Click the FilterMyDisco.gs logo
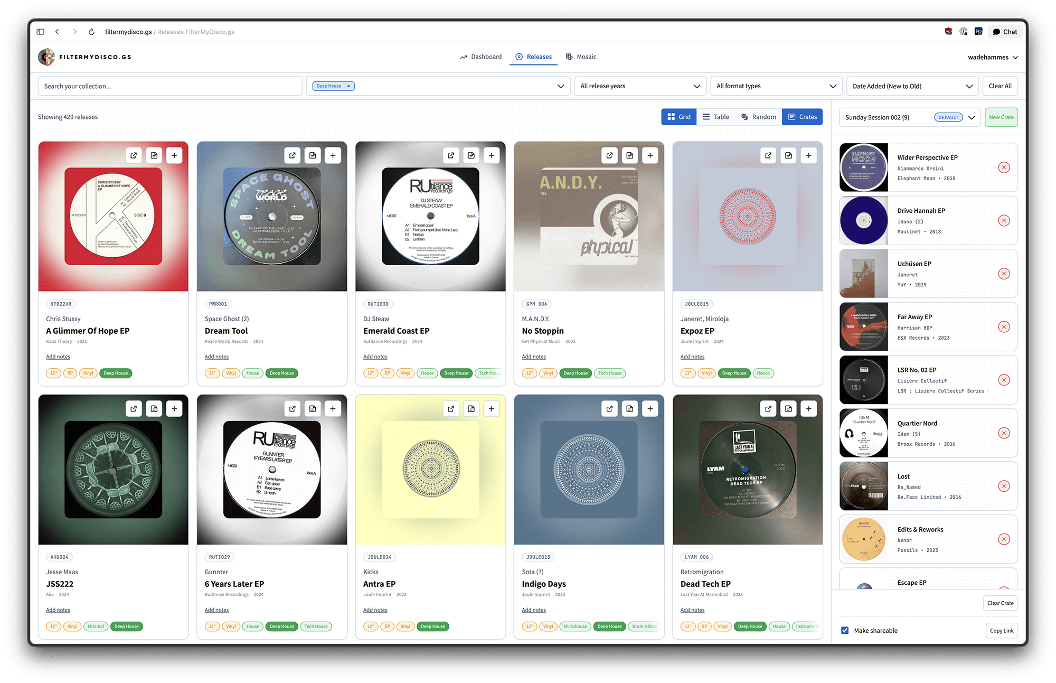The image size is (1056, 683). (84, 57)
